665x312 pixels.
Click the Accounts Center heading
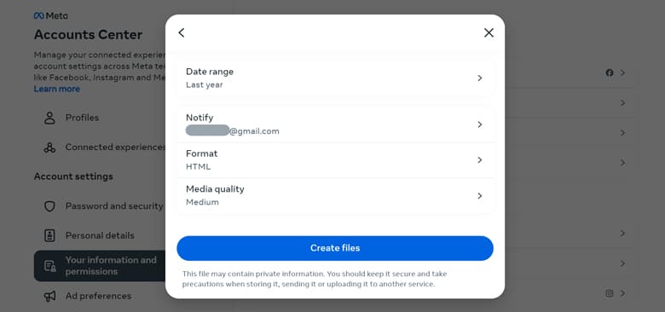[88, 35]
